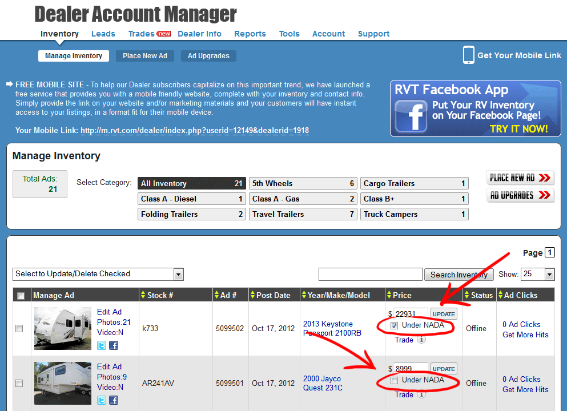This screenshot has width=567, height=411.
Task: Open Select to Update/Delete Checked dropdown
Action: tap(98, 275)
